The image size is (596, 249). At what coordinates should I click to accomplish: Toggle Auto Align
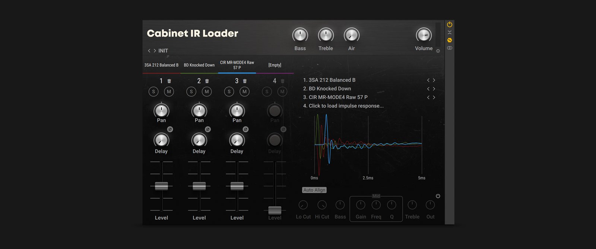(314, 190)
